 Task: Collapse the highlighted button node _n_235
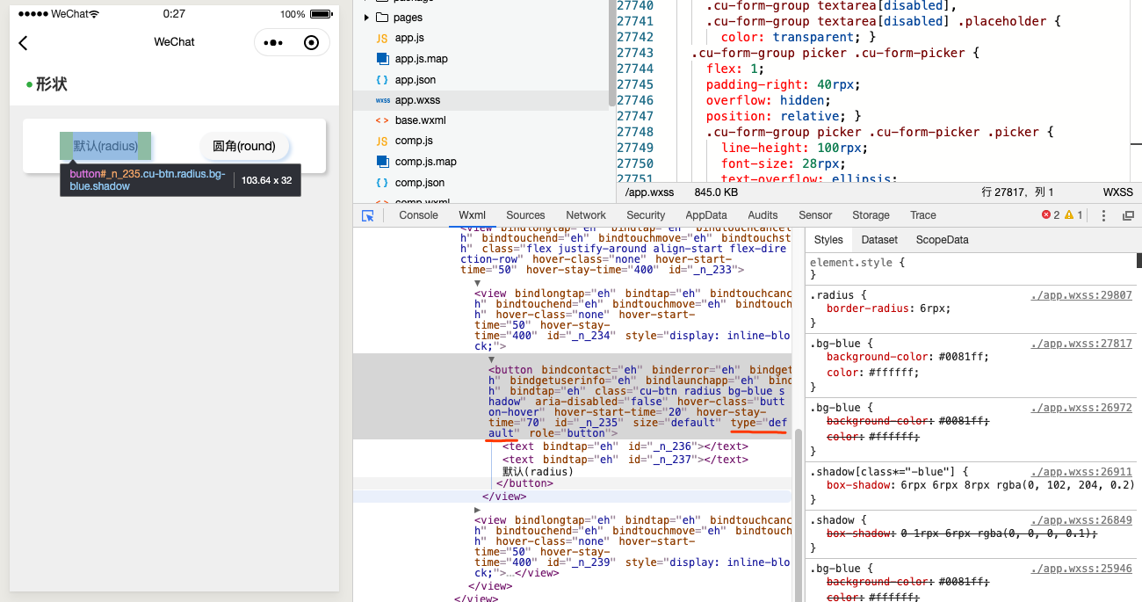492,359
